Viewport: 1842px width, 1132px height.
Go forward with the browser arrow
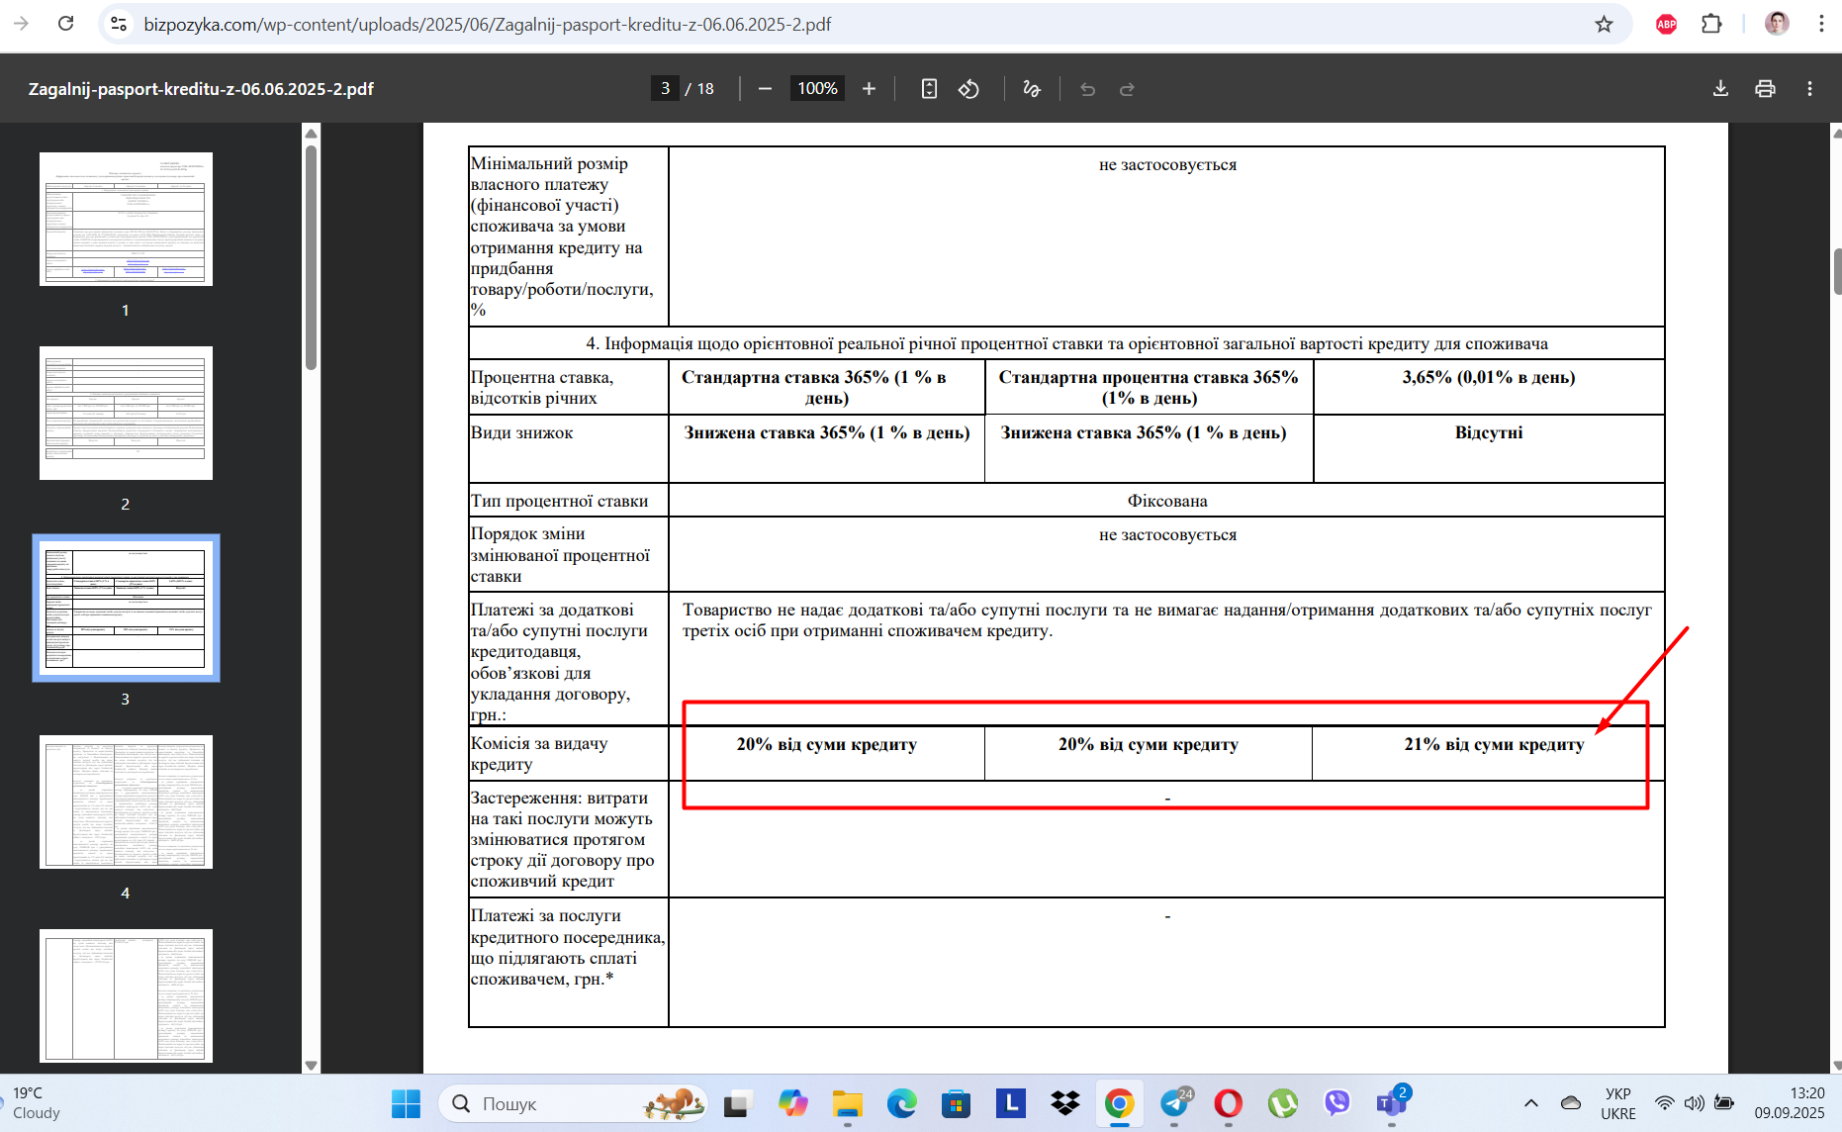click(x=21, y=24)
